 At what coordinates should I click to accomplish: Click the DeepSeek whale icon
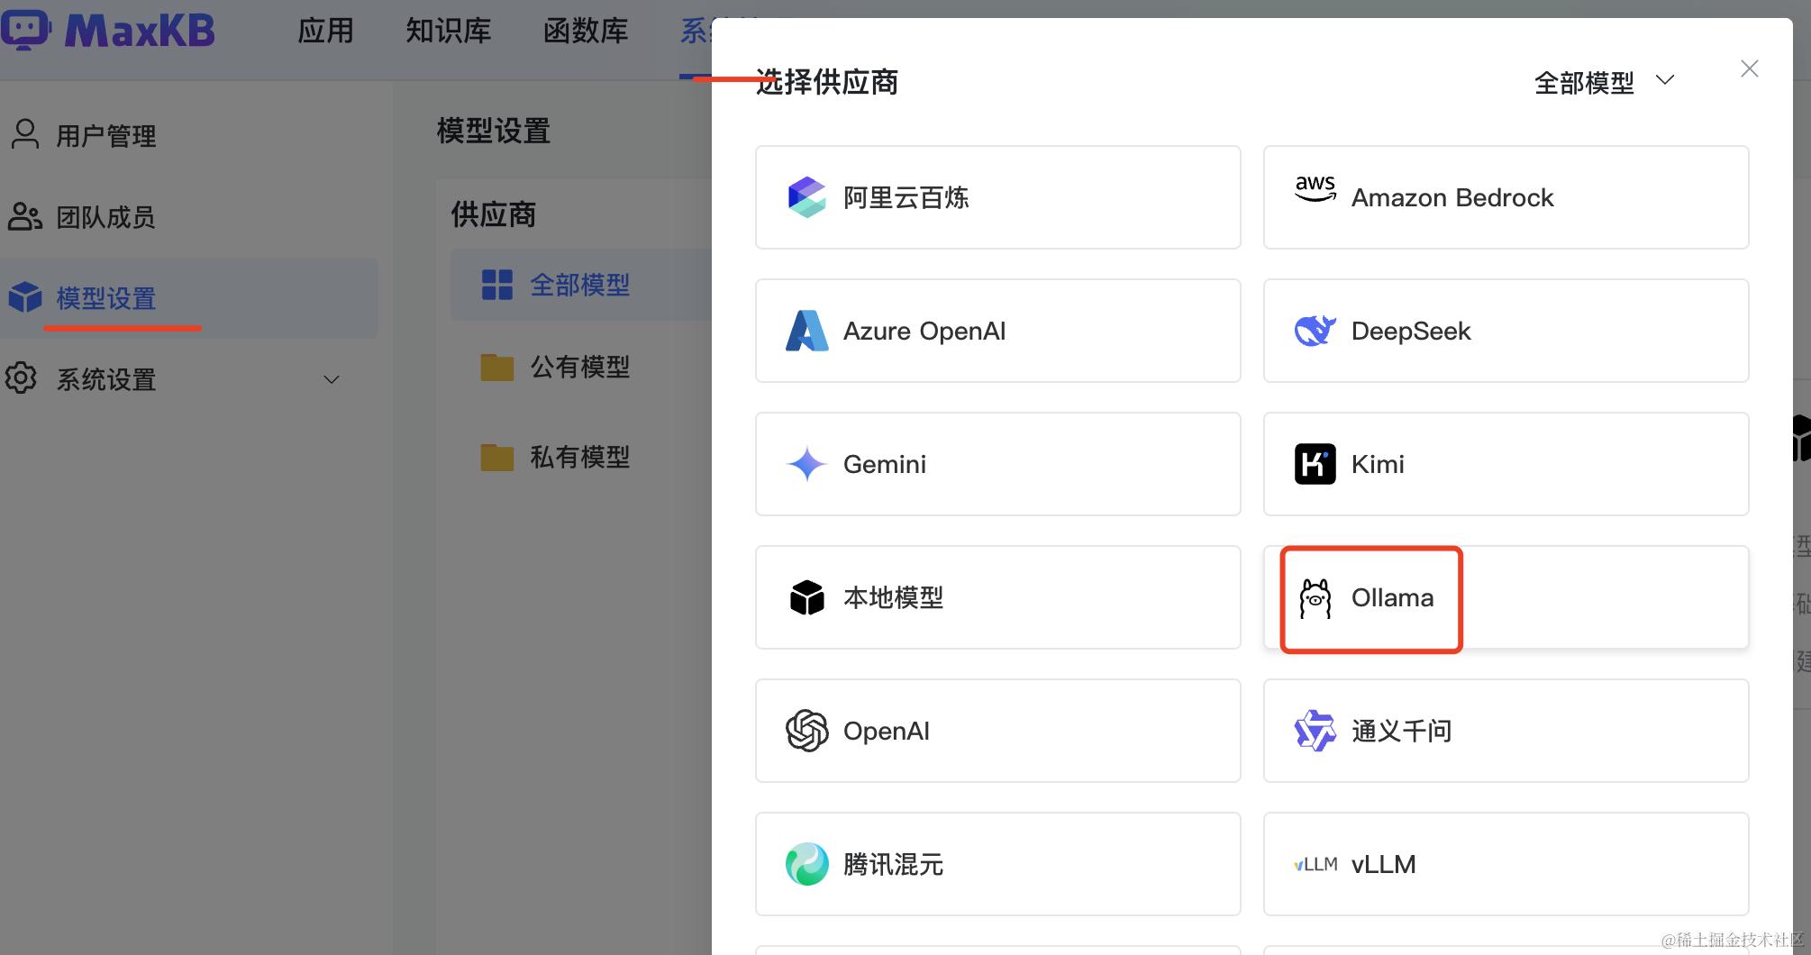[1315, 331]
